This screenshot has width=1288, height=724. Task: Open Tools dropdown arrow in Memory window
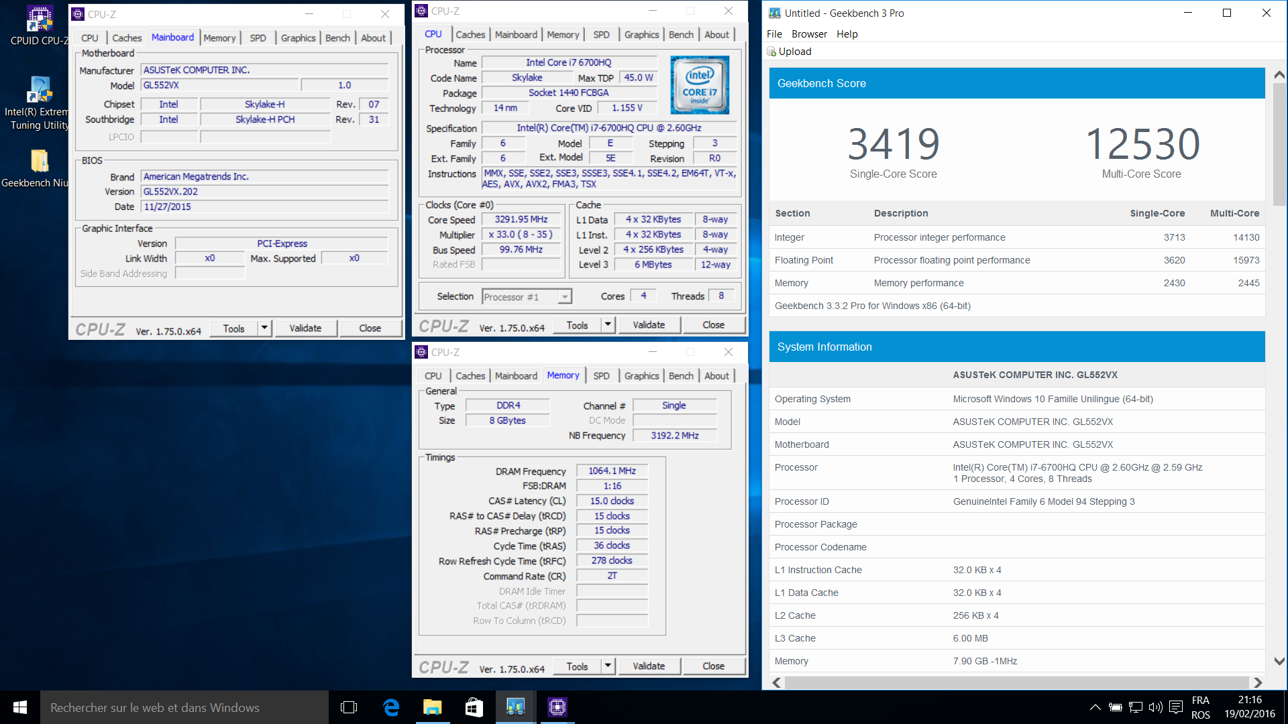608,666
